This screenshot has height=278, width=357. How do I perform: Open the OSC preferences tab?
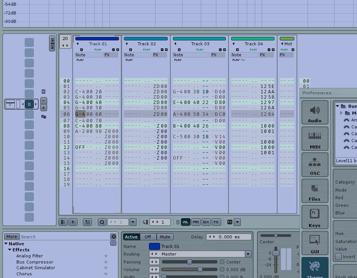315,165
